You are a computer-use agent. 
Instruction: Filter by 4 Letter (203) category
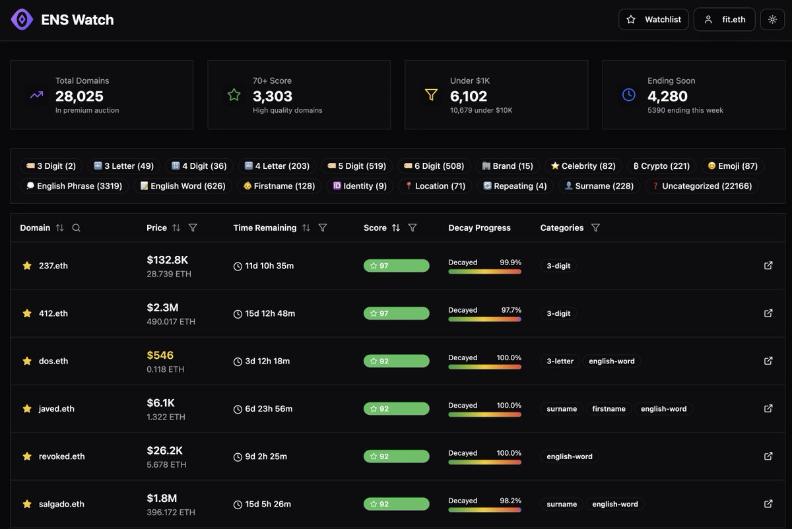(277, 166)
